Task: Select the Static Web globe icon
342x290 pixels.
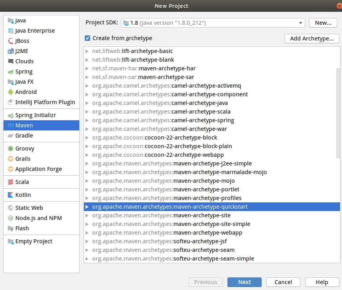Action: click(x=11, y=208)
